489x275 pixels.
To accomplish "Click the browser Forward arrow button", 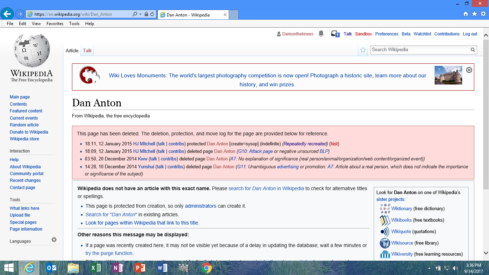I will coord(19,14).
